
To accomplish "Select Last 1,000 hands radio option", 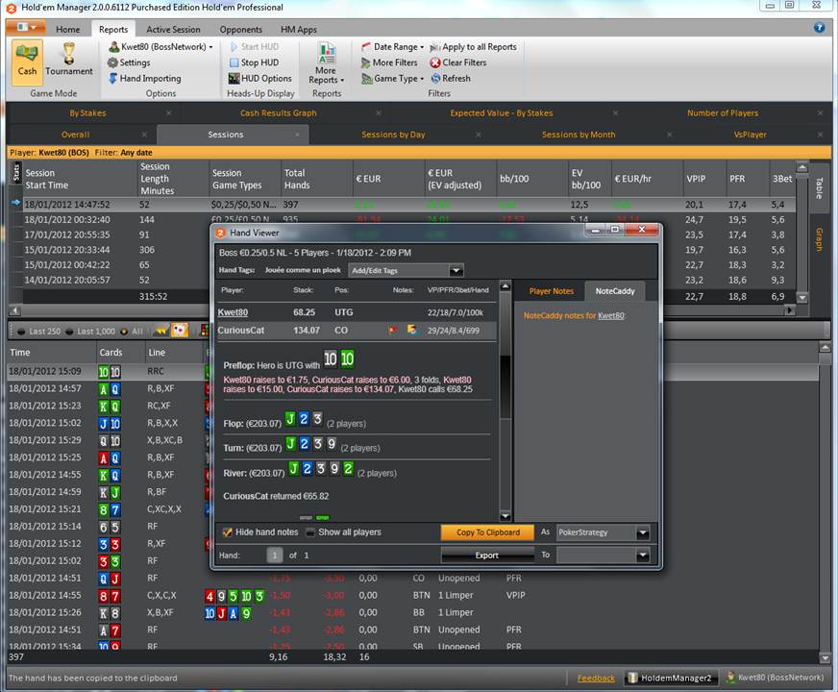I will coord(69,332).
